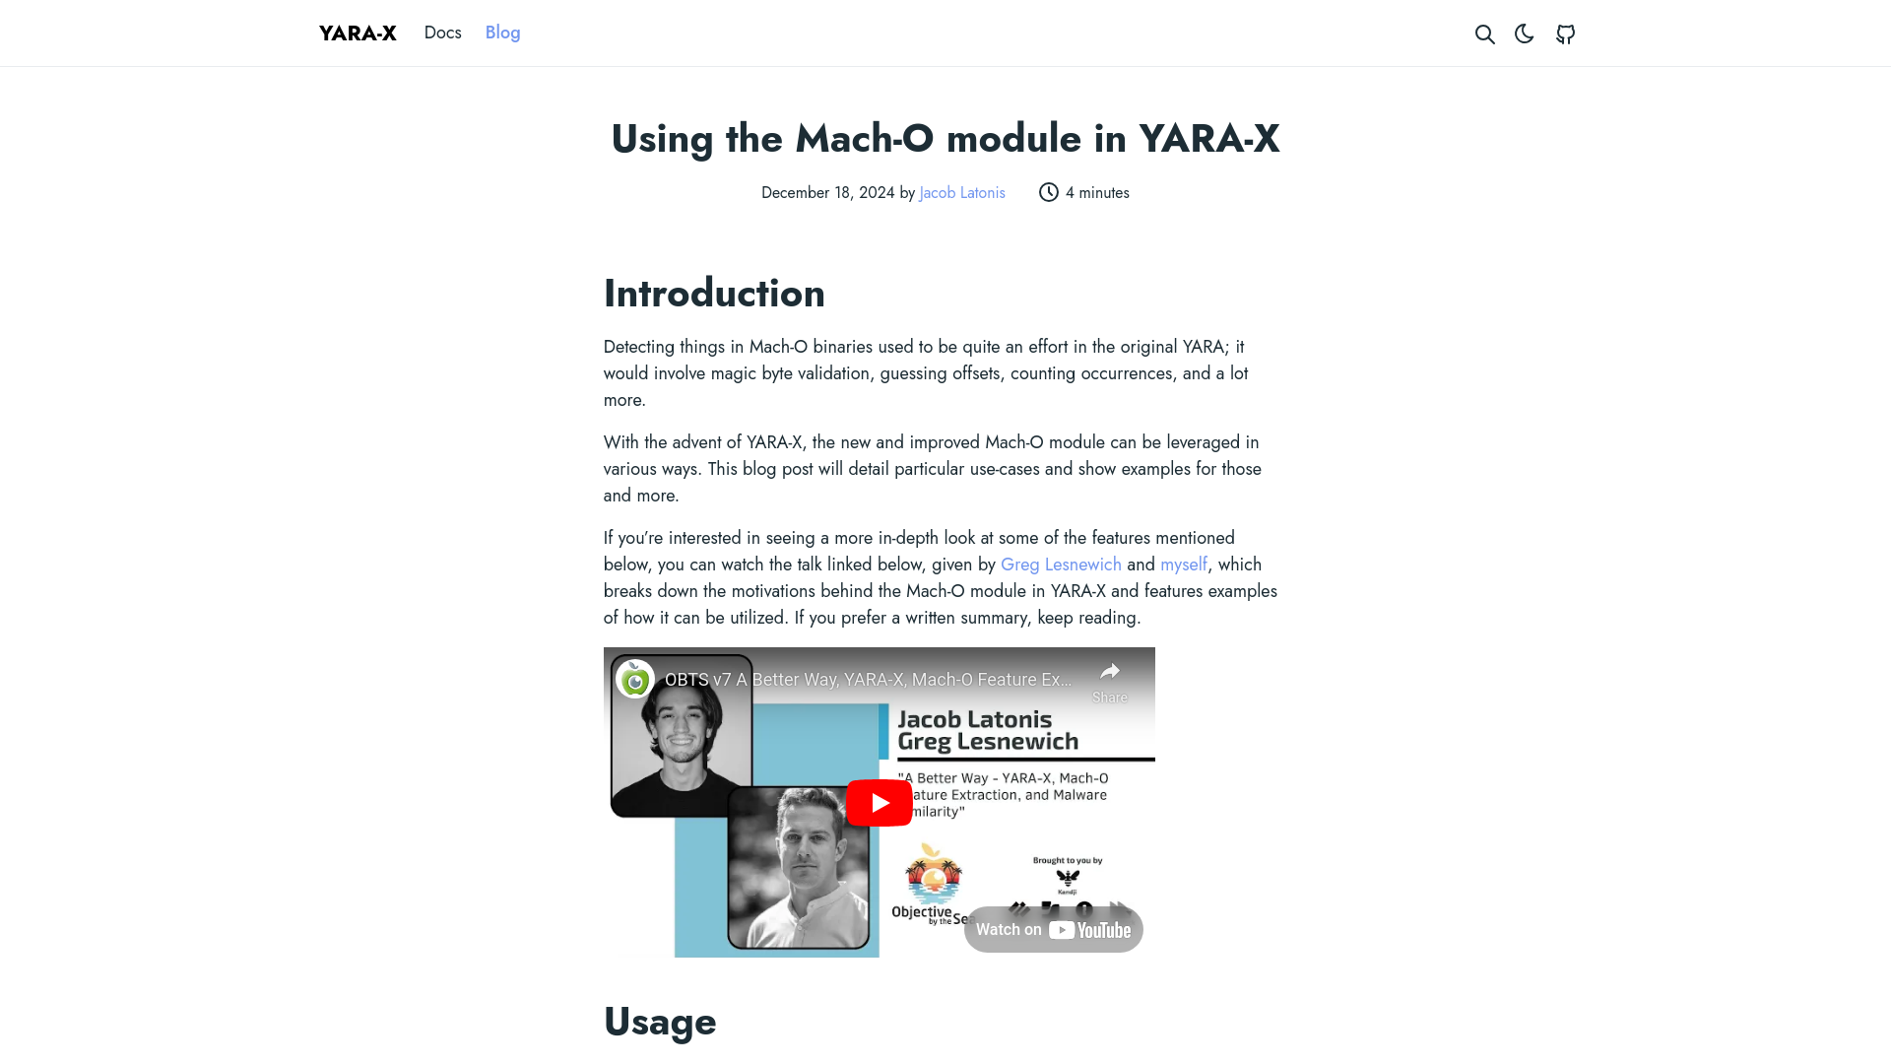Click the Kando brand logo on video
Image resolution: width=1891 pixels, height=1064 pixels.
[1067, 878]
